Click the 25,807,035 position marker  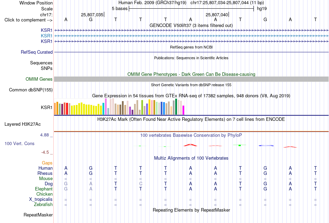click(92, 15)
